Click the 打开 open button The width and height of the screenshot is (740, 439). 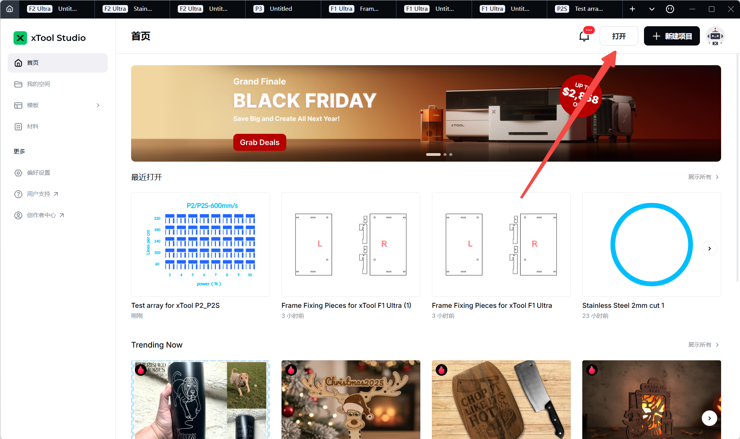click(x=619, y=36)
